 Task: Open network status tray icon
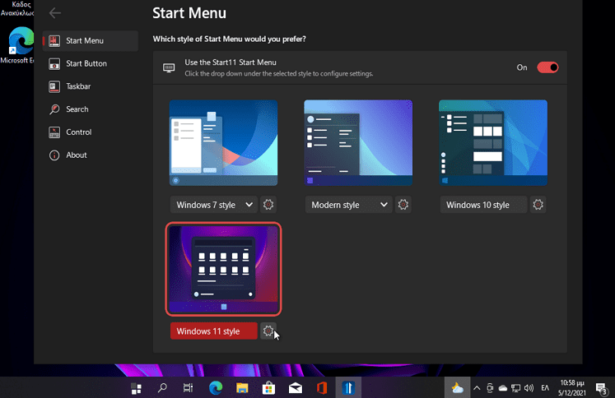tap(515, 388)
